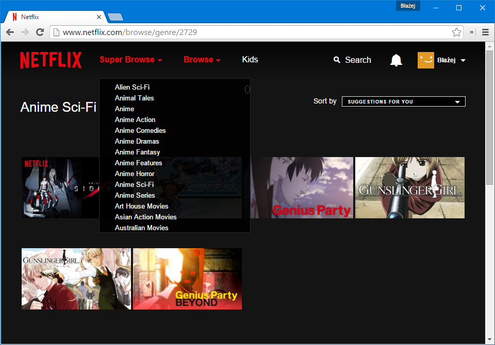Viewport: 495px width, 345px height.
Task: Go to Kids section
Action: click(250, 60)
